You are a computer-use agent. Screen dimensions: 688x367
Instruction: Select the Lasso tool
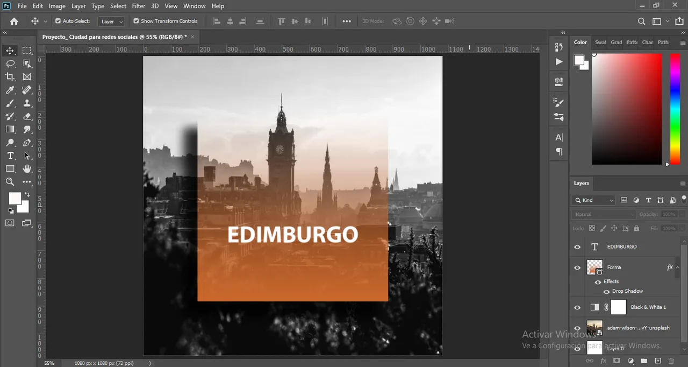point(10,63)
